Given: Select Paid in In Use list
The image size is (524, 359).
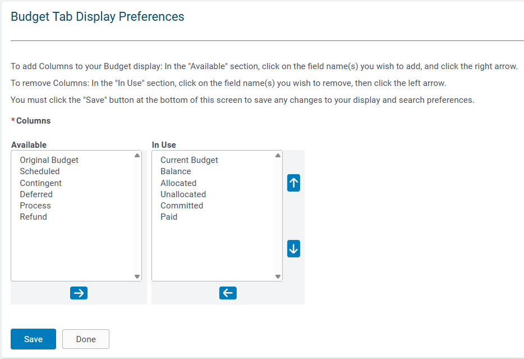Looking at the screenshot, I should point(169,217).
